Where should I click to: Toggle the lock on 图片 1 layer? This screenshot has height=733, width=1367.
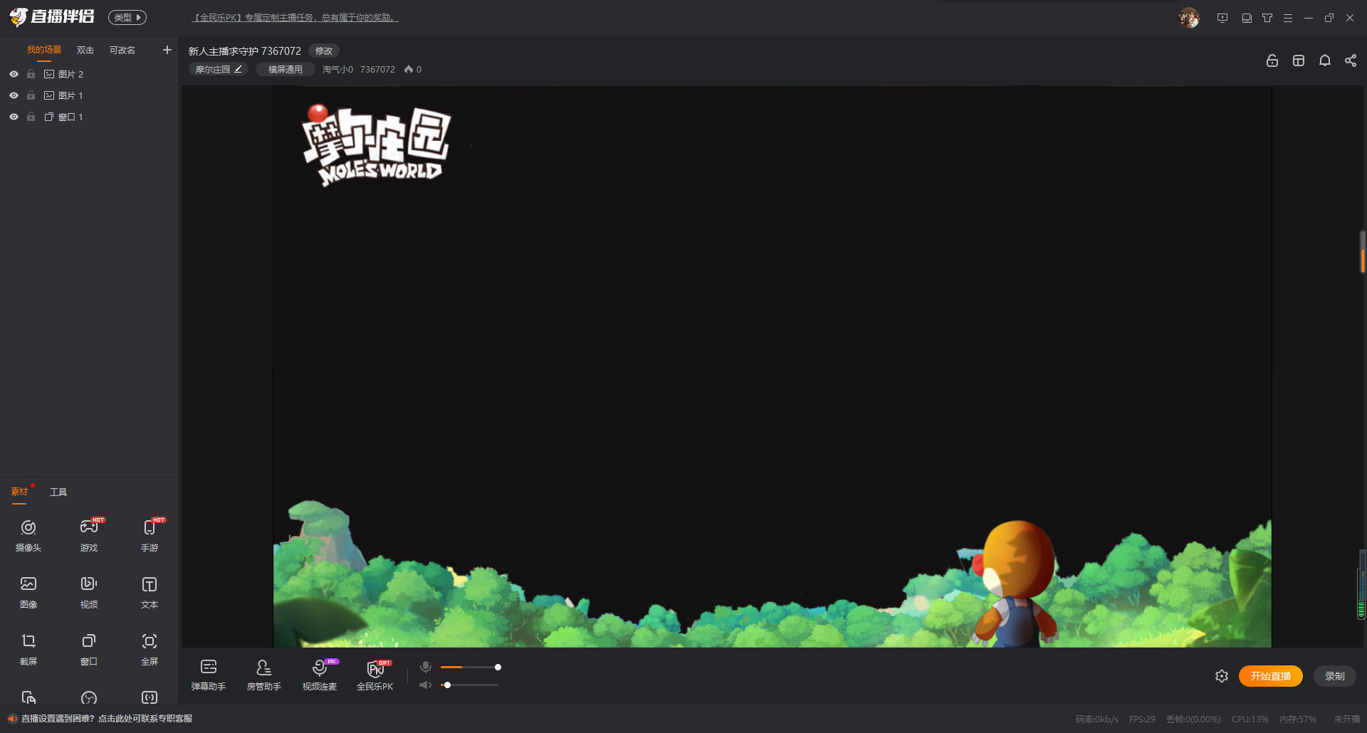point(31,95)
